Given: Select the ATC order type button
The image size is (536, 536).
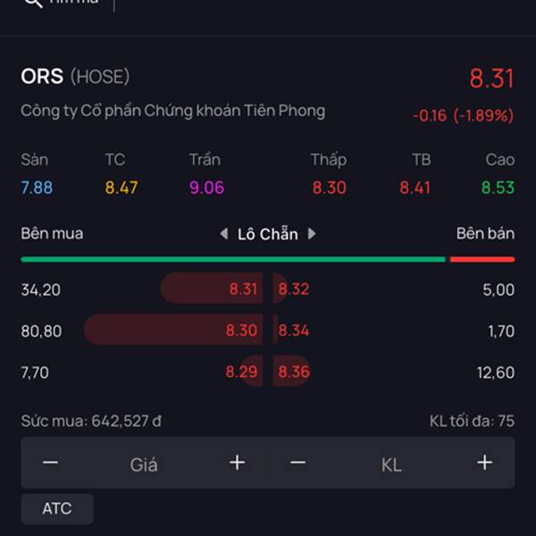Looking at the screenshot, I should click(57, 508).
